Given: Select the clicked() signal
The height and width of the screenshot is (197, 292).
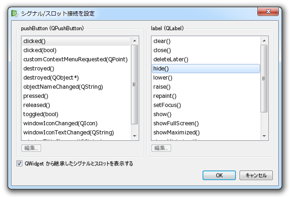Looking at the screenshot, I should click(76, 41).
